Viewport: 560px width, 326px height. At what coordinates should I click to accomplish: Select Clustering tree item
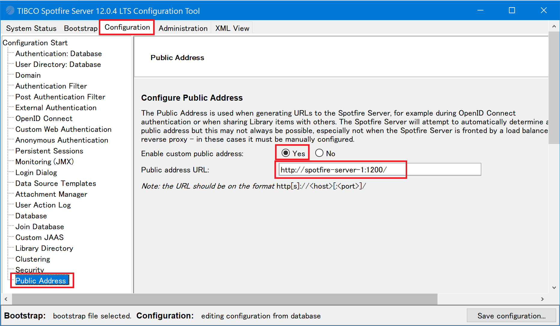[33, 259]
